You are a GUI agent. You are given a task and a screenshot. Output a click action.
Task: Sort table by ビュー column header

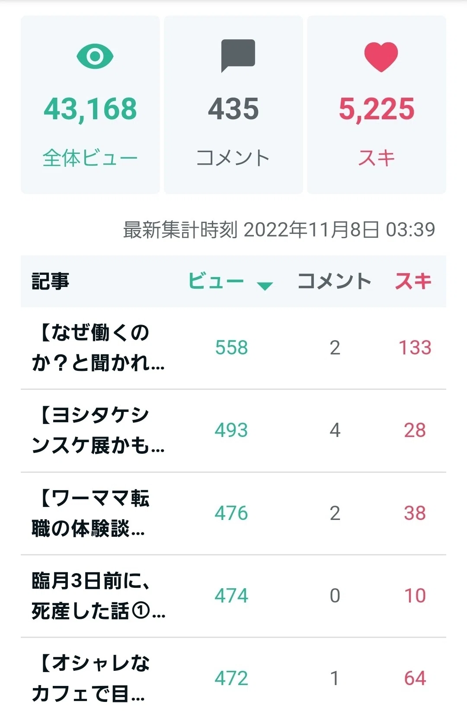point(216,281)
